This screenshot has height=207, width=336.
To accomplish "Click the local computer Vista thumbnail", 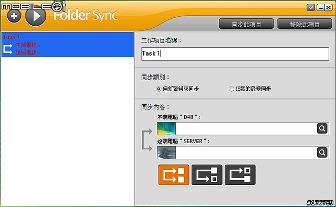I will click(x=166, y=128).
